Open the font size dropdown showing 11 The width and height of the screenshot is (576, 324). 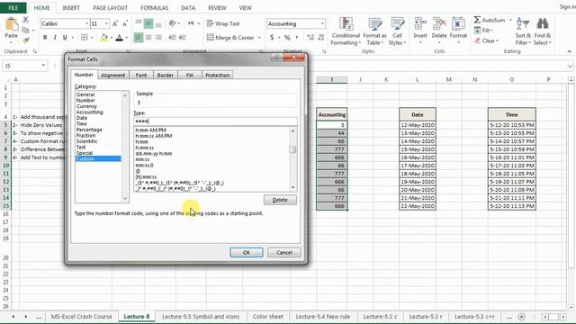pyautogui.click(x=106, y=23)
